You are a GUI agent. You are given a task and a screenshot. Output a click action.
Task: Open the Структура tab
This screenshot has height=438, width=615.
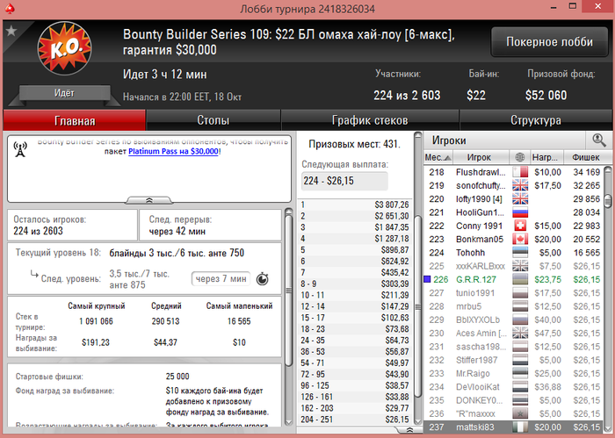[535, 120]
